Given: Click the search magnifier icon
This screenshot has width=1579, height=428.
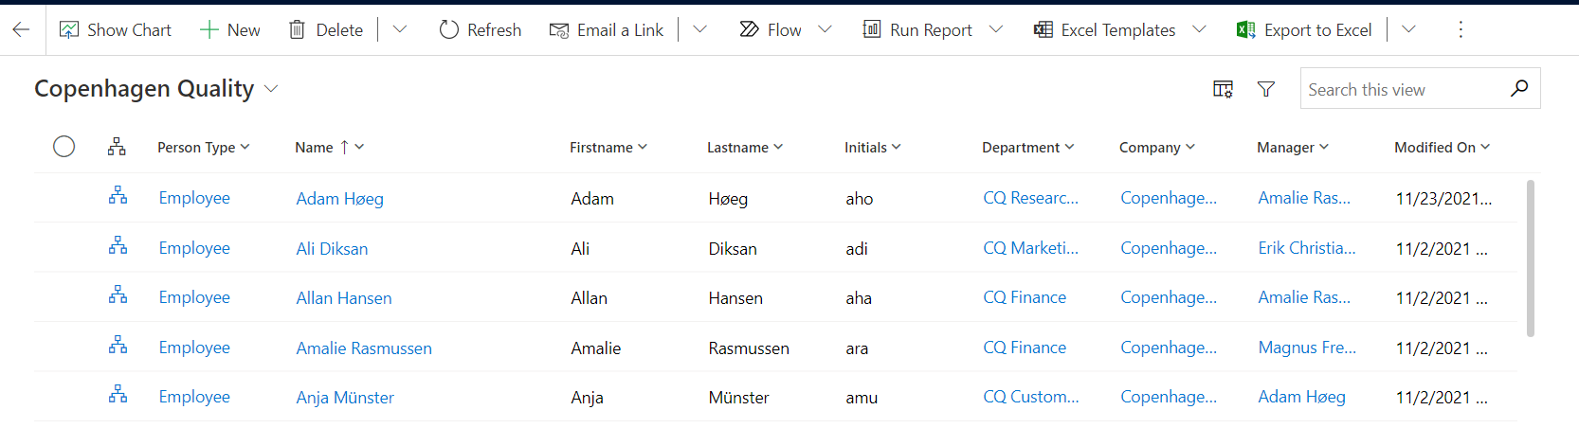Looking at the screenshot, I should tap(1518, 88).
